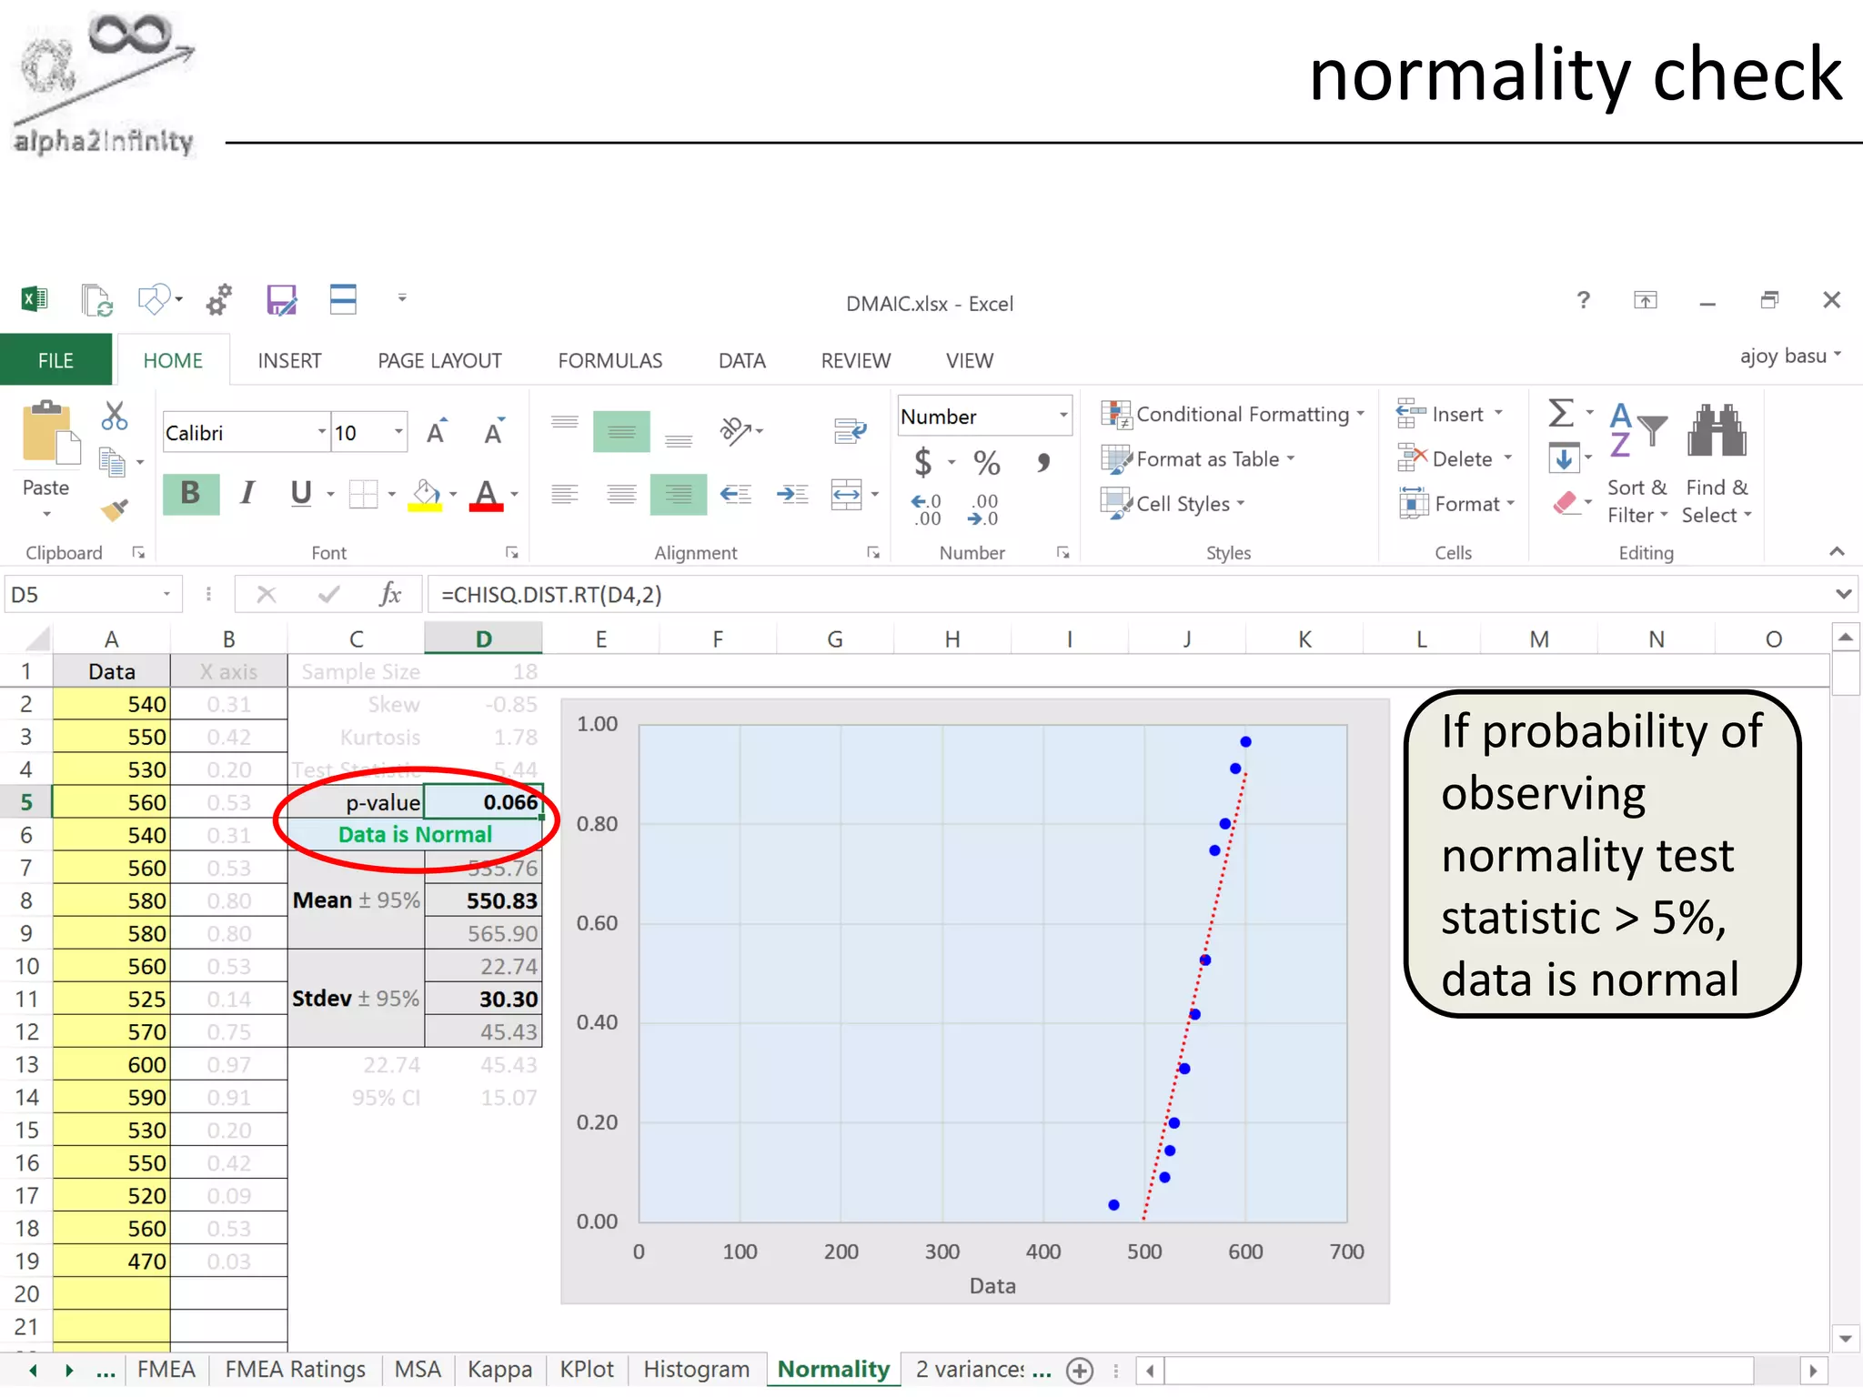The image size is (1863, 1397).
Task: Toggle Bottom Align vertical alignment
Action: 679,440
